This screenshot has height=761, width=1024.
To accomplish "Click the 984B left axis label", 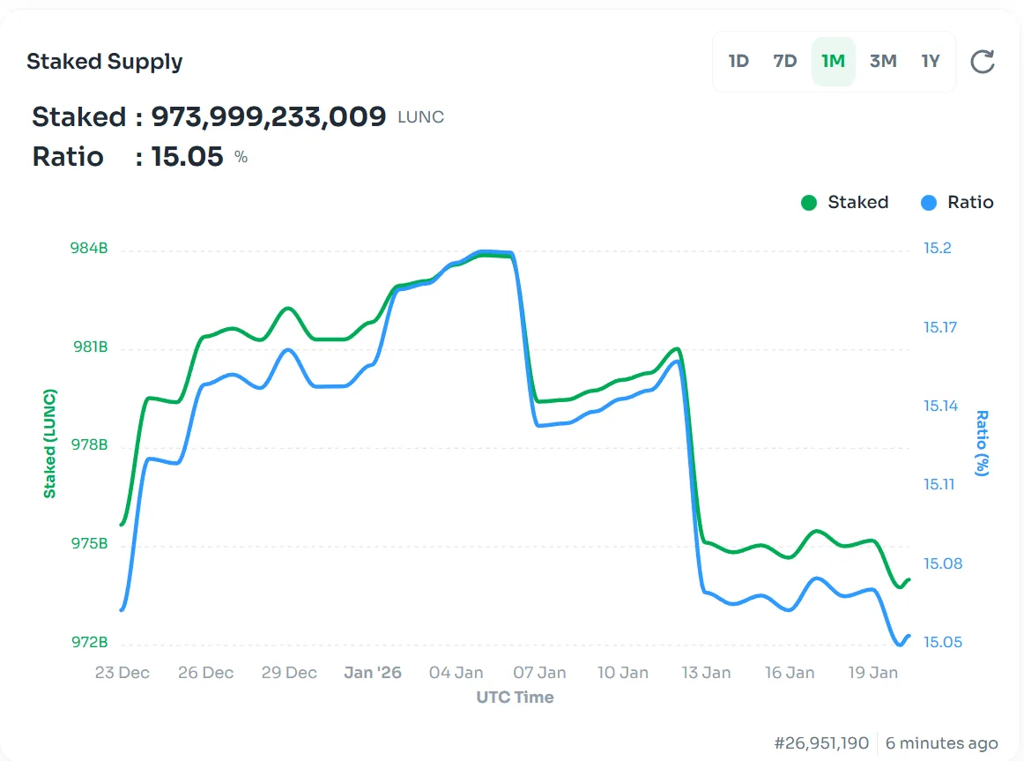I will pyautogui.click(x=89, y=249).
